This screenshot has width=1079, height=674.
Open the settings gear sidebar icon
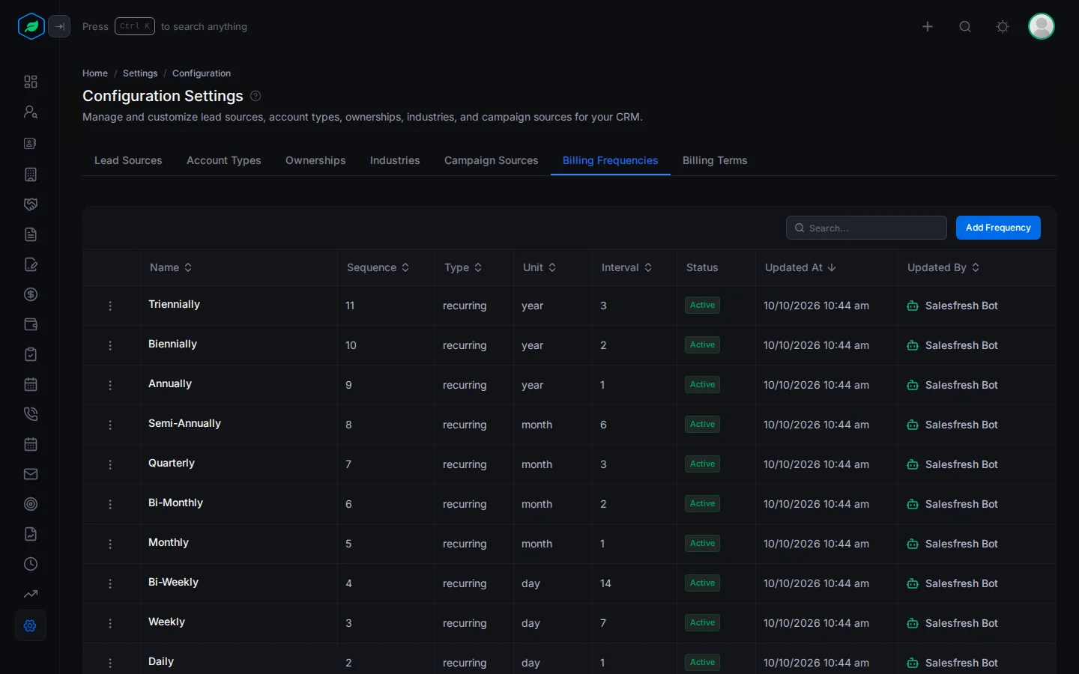click(31, 625)
